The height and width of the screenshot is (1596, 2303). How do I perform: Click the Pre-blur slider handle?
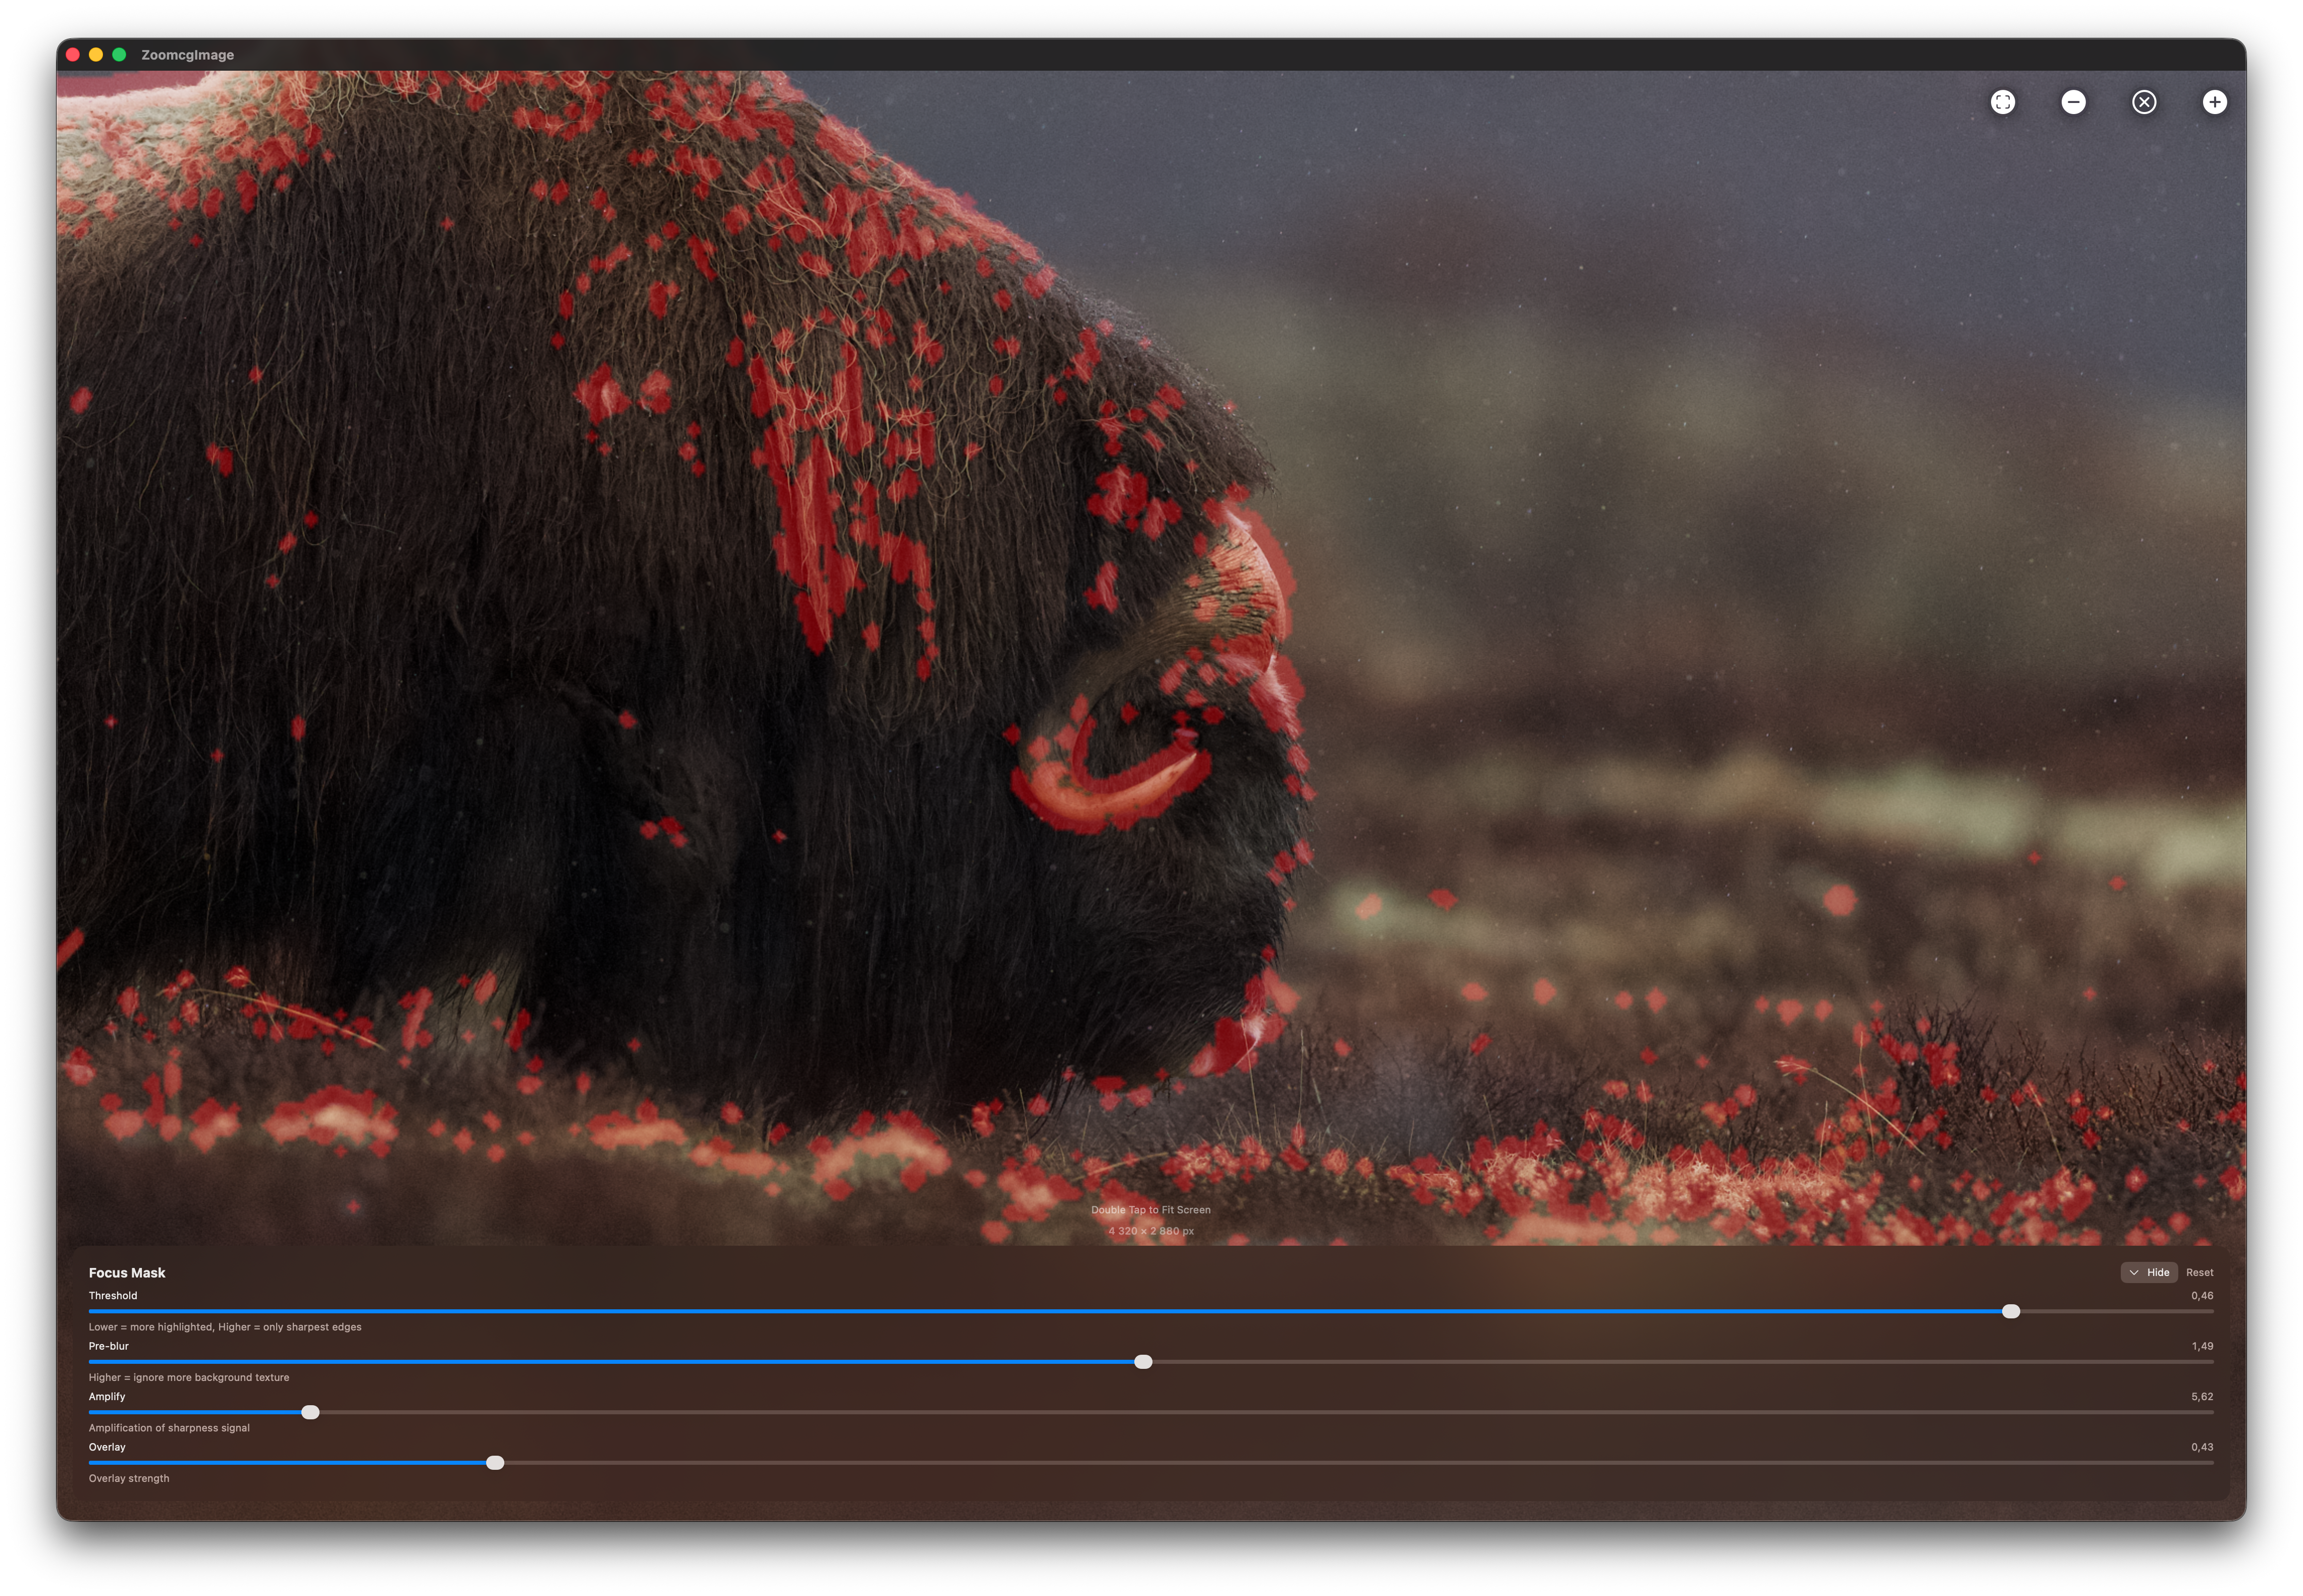1143,1362
